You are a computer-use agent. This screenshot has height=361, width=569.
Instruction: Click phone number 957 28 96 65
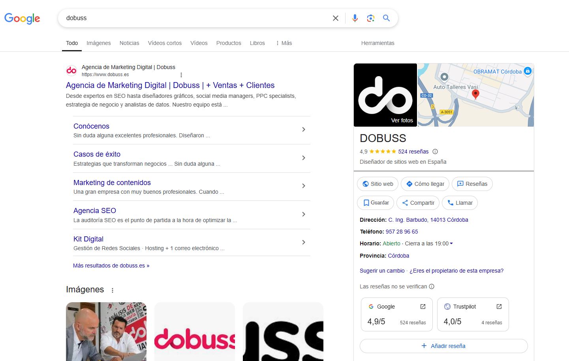(x=402, y=232)
